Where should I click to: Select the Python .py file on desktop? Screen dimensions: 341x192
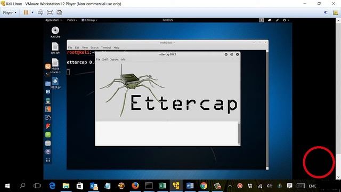pyautogui.click(x=55, y=83)
